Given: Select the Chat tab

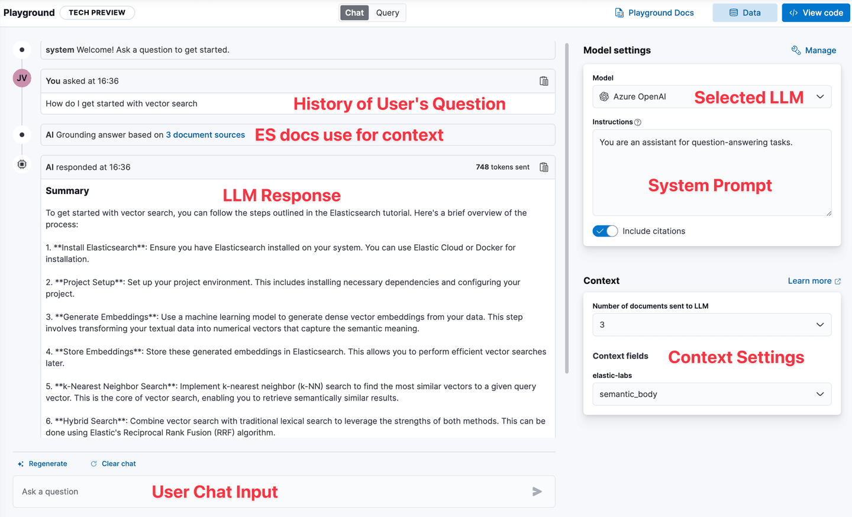Looking at the screenshot, I should click(x=354, y=13).
